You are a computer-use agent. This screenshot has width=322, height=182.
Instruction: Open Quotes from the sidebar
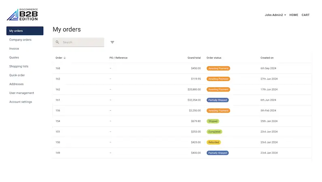14,57
